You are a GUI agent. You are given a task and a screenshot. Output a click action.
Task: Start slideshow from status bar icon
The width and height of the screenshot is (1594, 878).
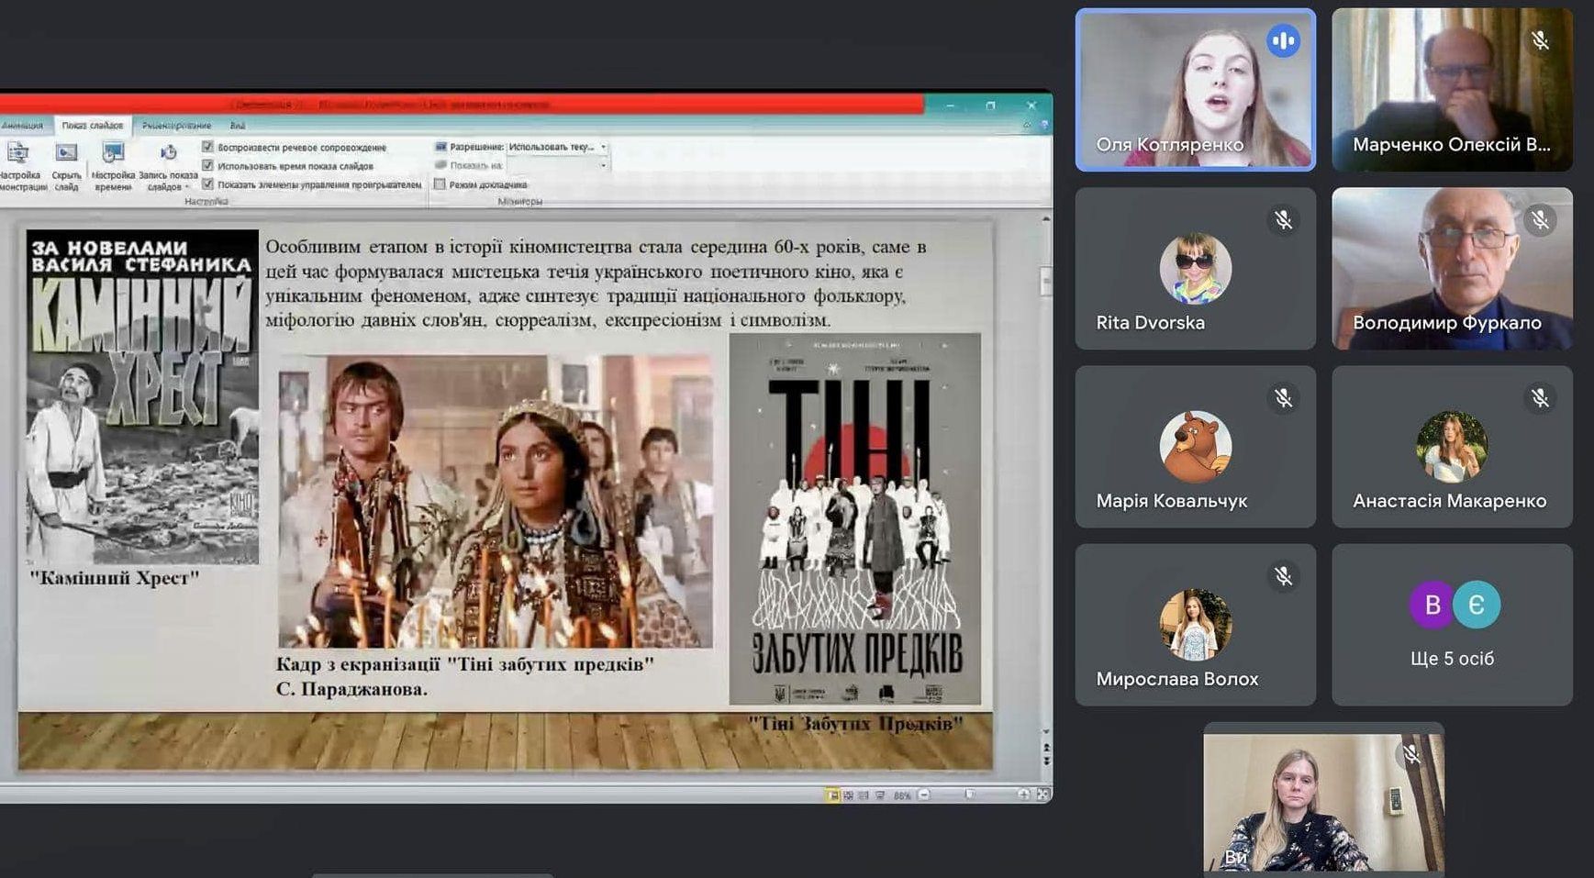point(880,795)
